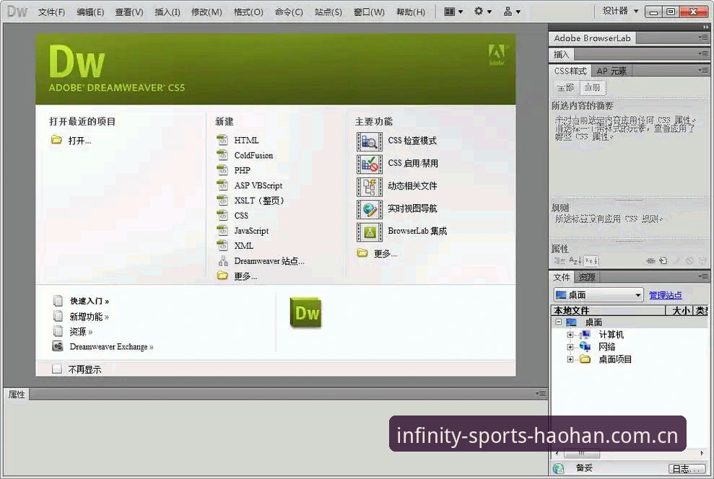Enable the 不再显示 checkbox
Viewport: 714px width, 479px height.
click(x=56, y=369)
